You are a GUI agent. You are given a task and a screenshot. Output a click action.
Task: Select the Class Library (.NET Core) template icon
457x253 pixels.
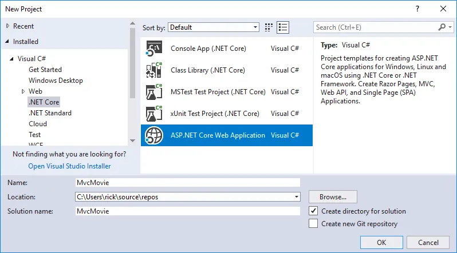click(154, 70)
